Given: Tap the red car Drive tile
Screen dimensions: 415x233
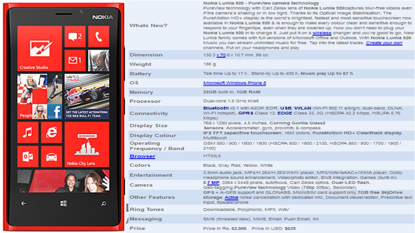Looking at the screenshot, I should tap(51, 157).
